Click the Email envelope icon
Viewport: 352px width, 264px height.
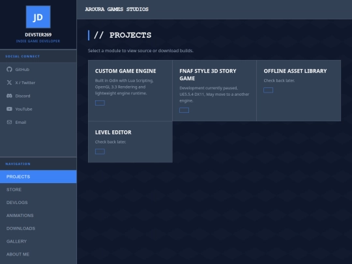(x=9, y=122)
